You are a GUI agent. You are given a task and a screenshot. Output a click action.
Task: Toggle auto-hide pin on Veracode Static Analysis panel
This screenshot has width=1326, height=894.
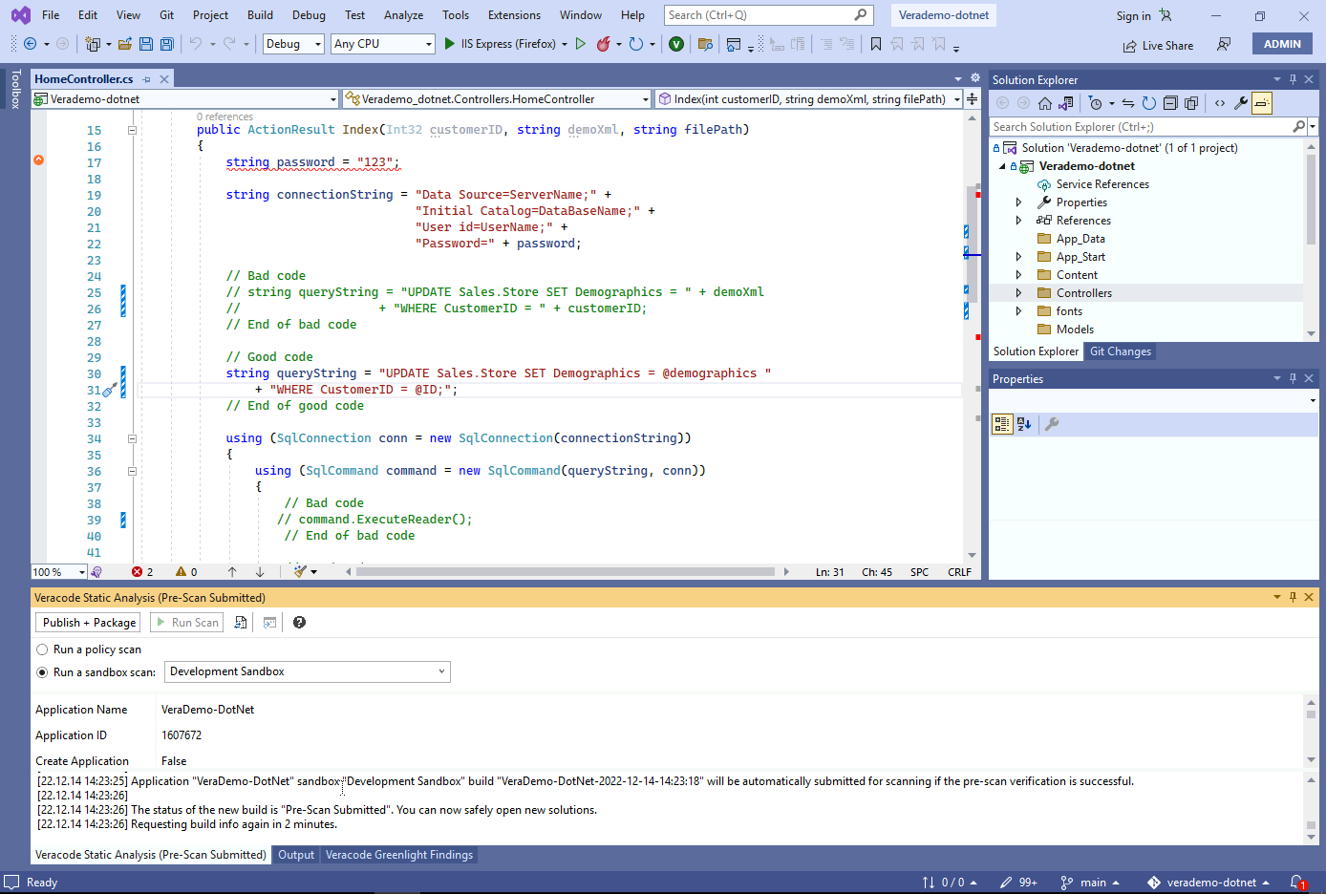coord(1293,598)
